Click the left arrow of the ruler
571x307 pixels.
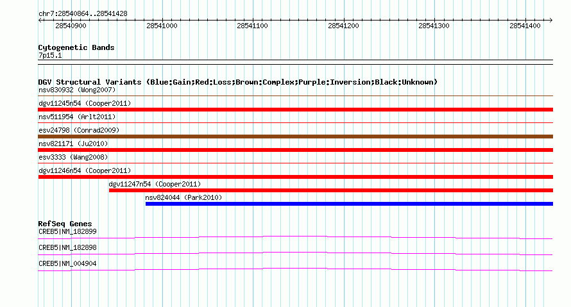[40, 21]
